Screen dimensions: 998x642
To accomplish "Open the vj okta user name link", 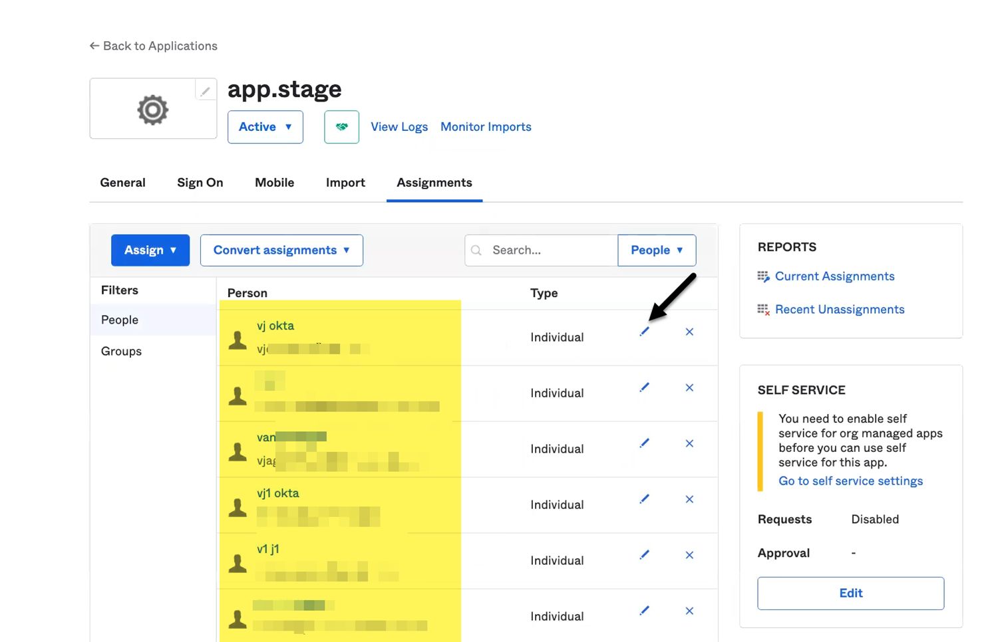I will point(275,326).
